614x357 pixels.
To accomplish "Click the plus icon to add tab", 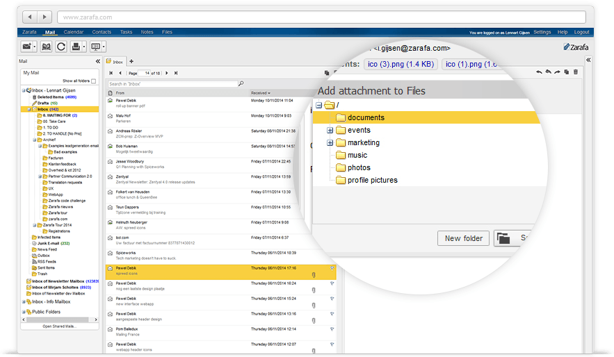I will pyautogui.click(x=131, y=61).
